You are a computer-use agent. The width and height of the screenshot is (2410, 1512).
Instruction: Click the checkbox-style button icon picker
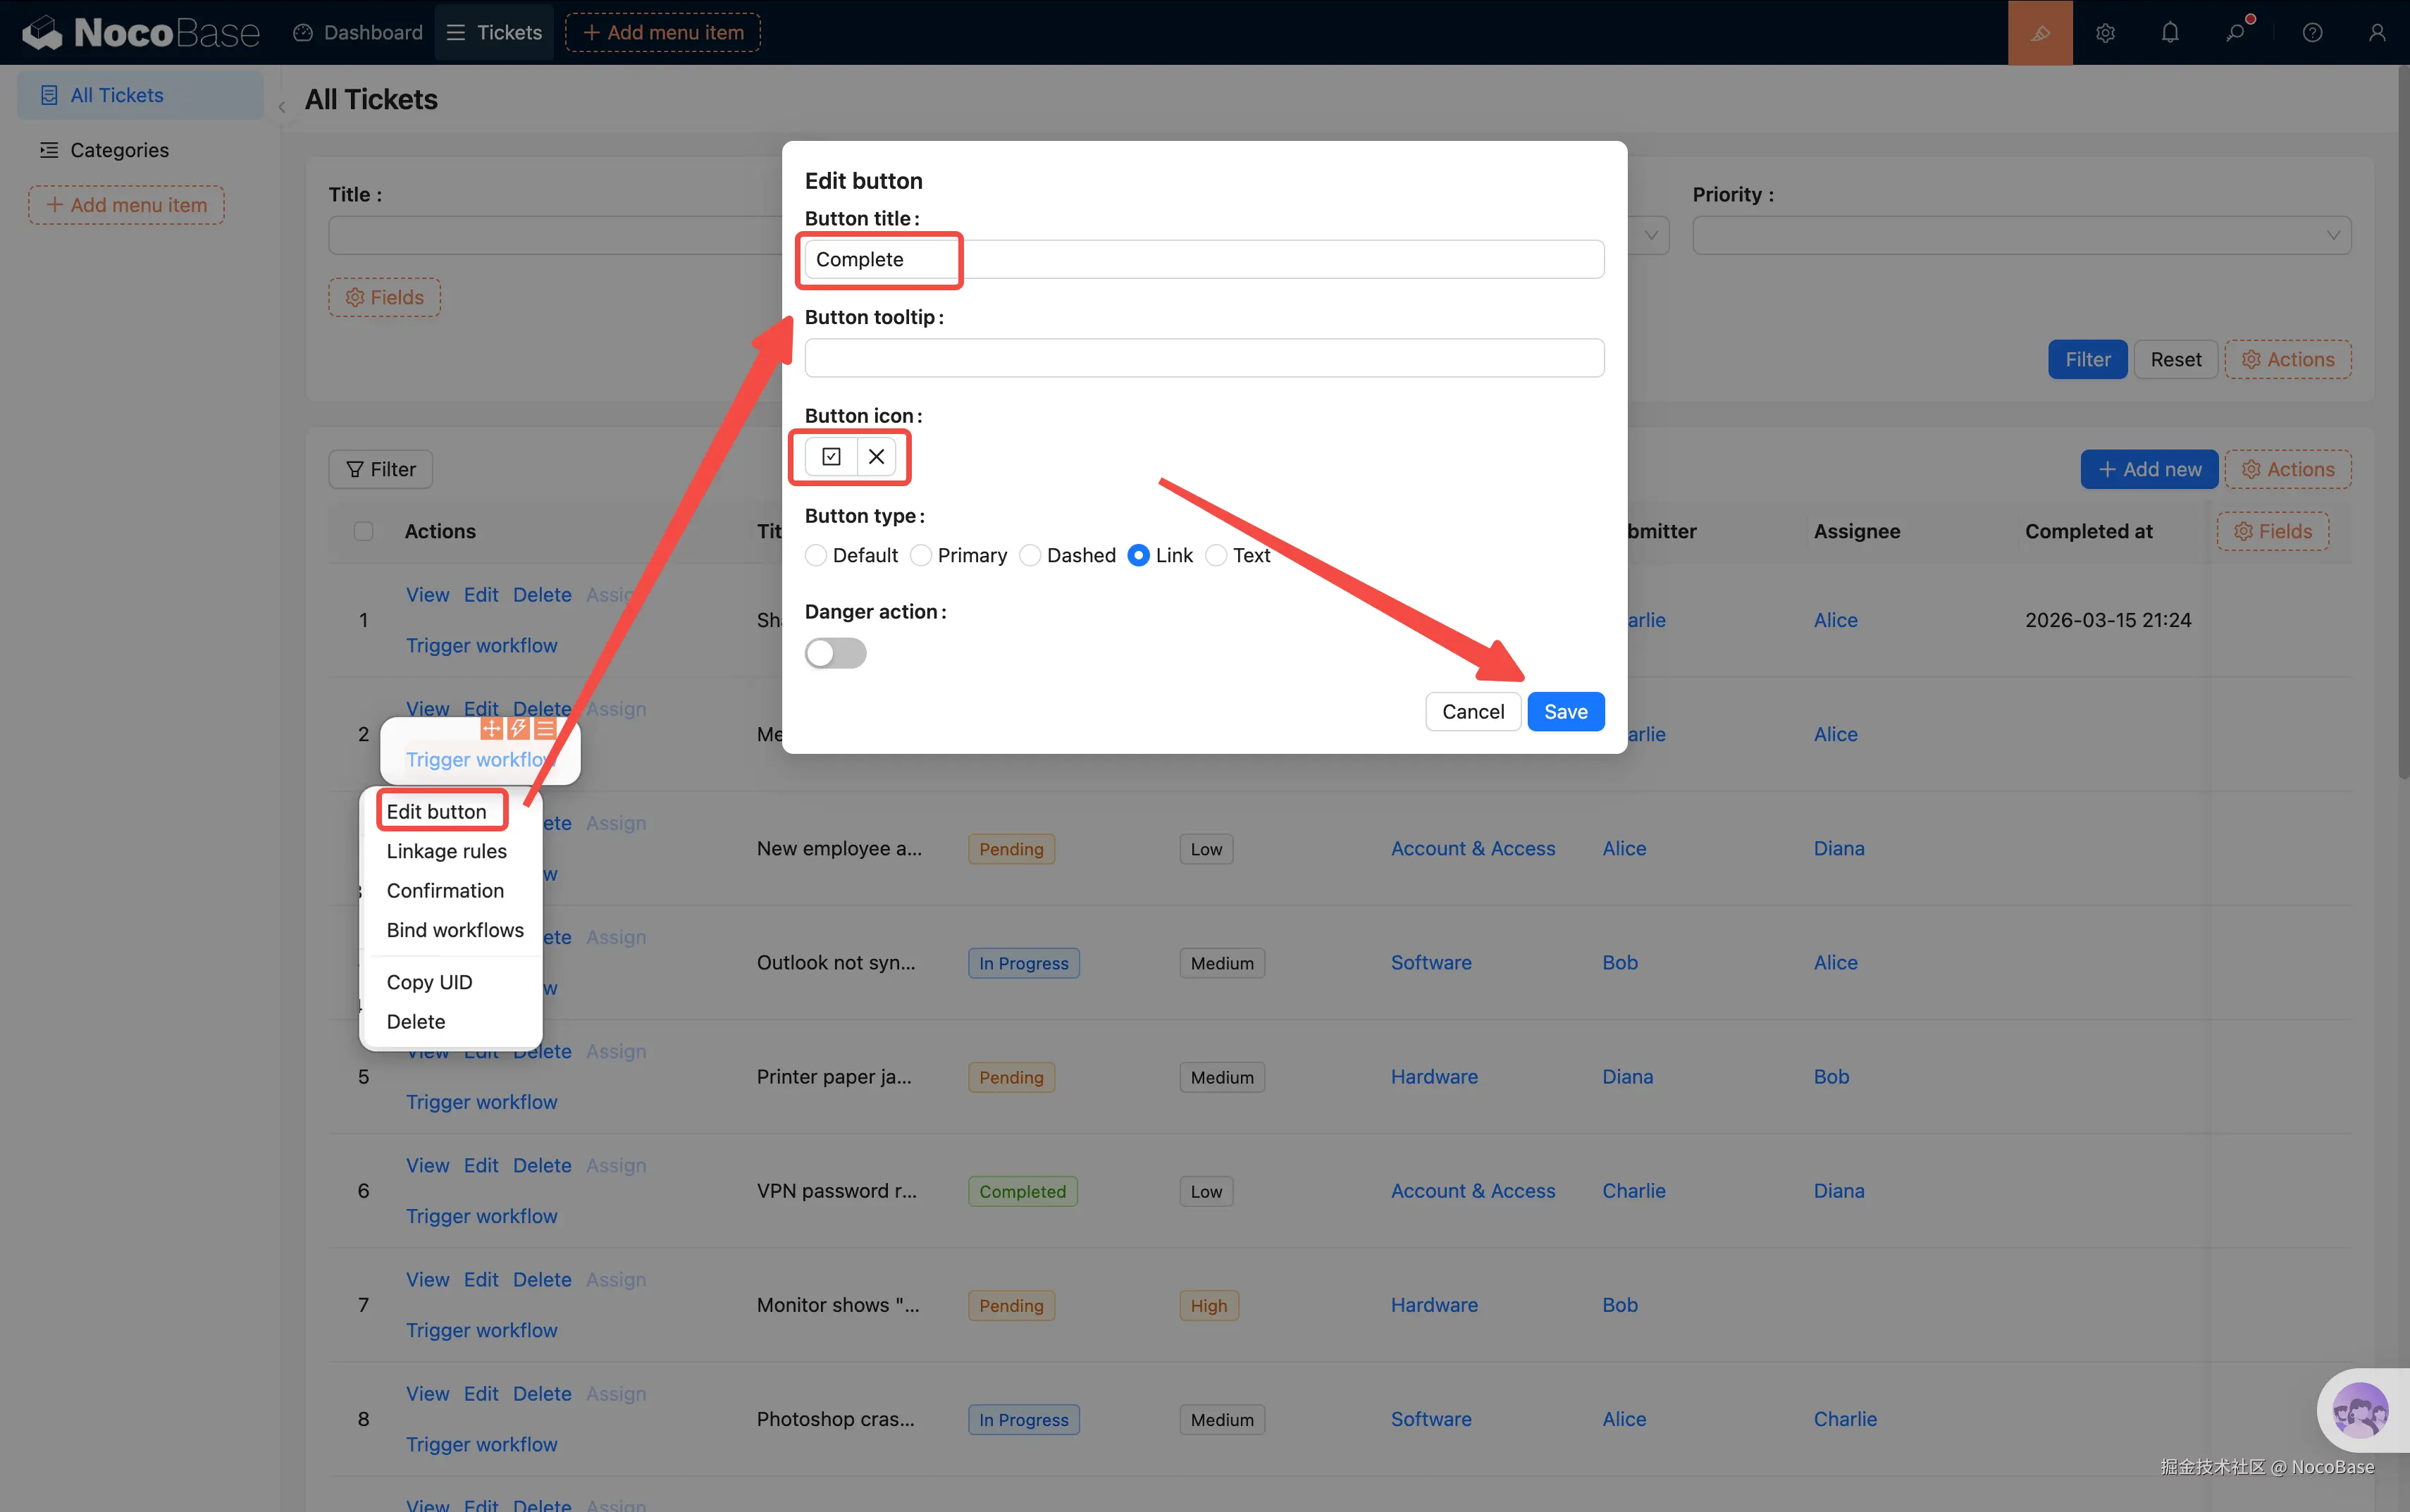(x=831, y=457)
